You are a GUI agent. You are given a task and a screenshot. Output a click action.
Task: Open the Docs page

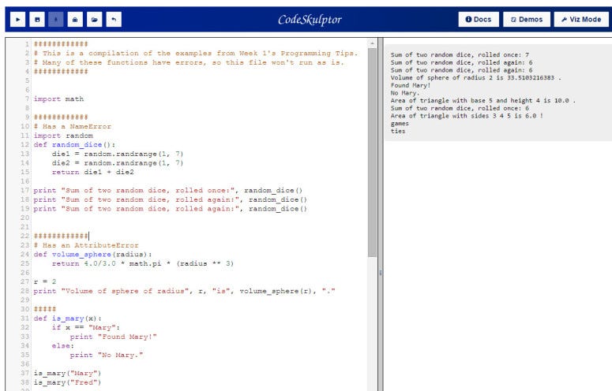(x=479, y=20)
